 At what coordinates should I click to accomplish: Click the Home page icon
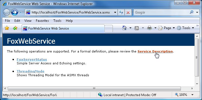click(x=124, y=28)
